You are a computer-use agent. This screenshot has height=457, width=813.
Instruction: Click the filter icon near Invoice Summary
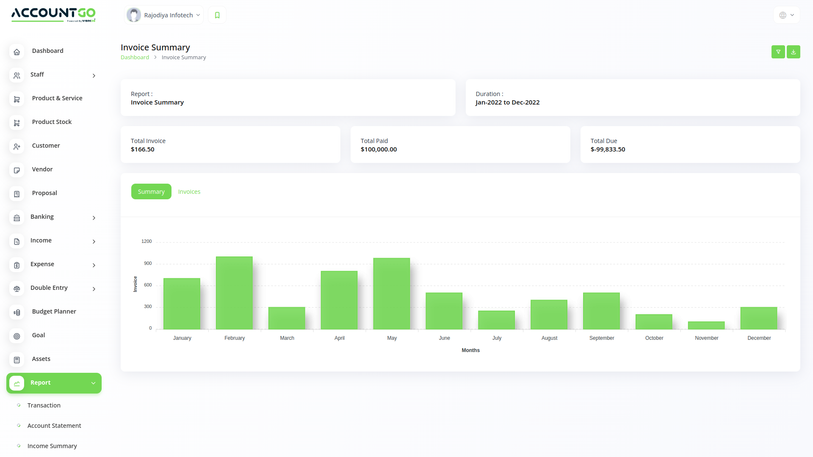[778, 52]
